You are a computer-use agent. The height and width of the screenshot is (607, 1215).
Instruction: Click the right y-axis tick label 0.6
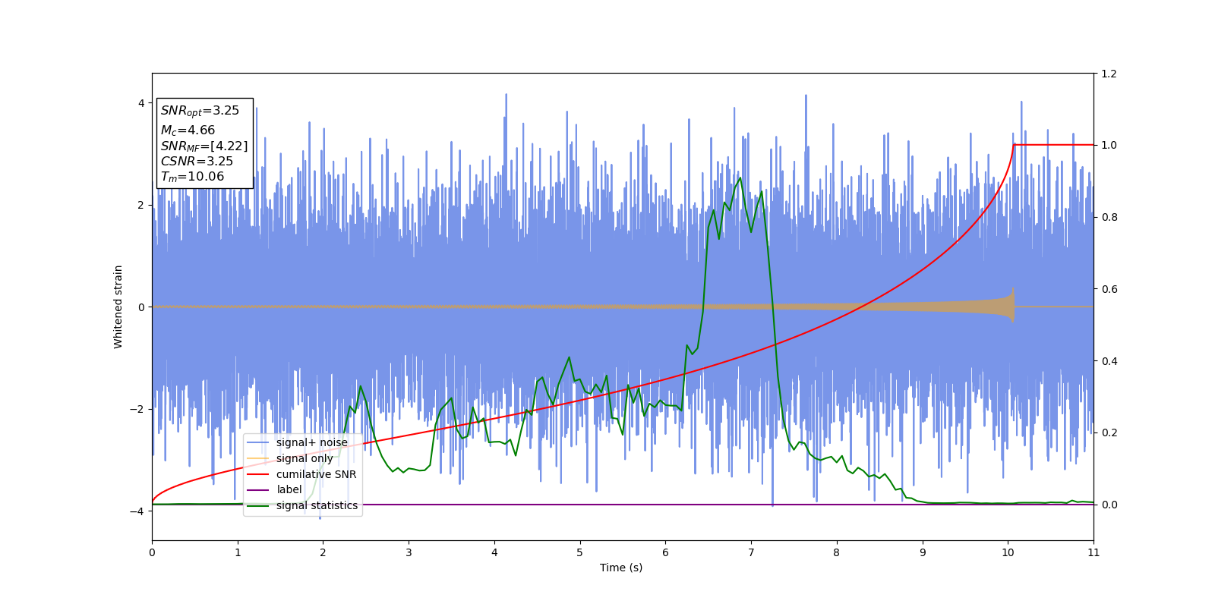[1109, 289]
